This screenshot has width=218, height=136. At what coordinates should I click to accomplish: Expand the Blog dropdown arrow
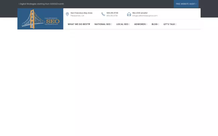pos(158,24)
